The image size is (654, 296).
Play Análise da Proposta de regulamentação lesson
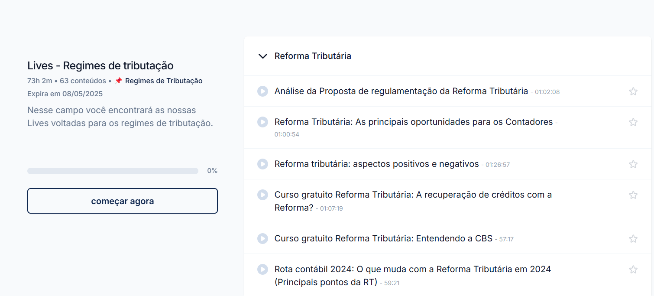pos(262,91)
